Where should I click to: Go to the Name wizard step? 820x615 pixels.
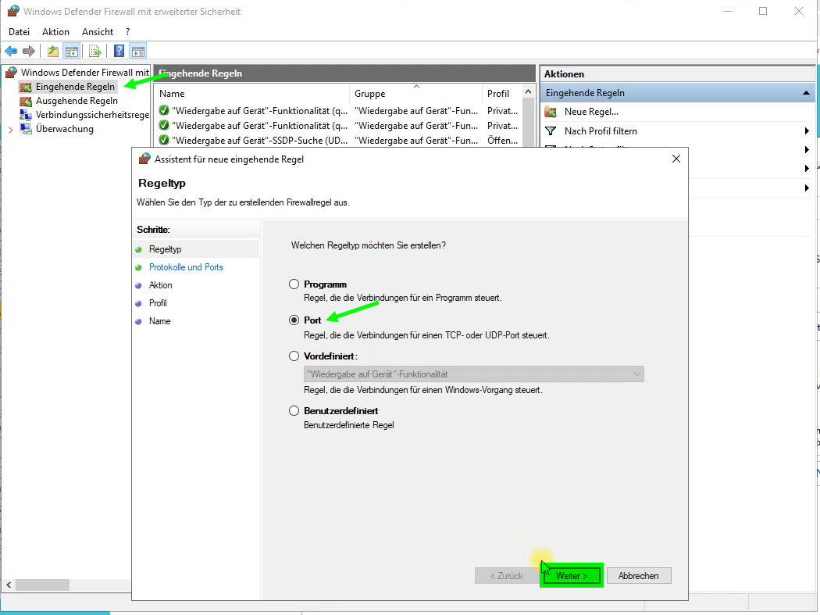(x=159, y=321)
